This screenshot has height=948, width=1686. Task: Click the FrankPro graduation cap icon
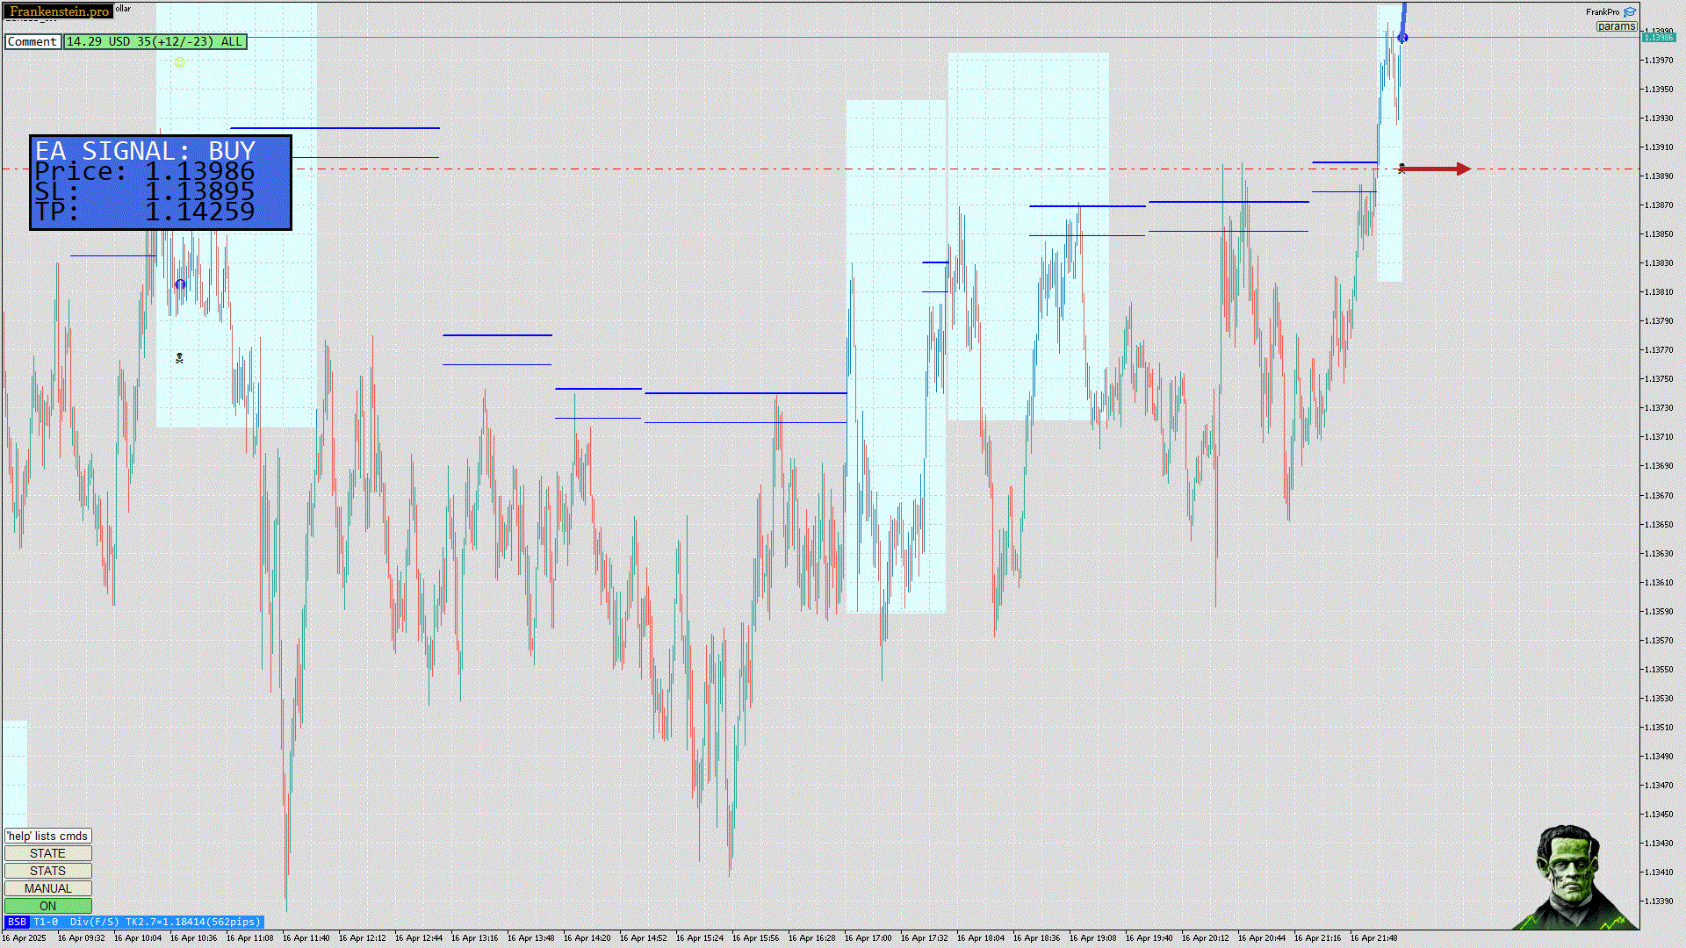[1630, 12]
